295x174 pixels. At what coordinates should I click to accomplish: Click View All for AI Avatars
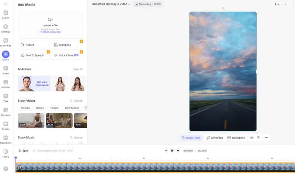click(78, 69)
